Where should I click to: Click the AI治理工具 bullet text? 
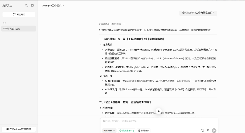coord(160,91)
